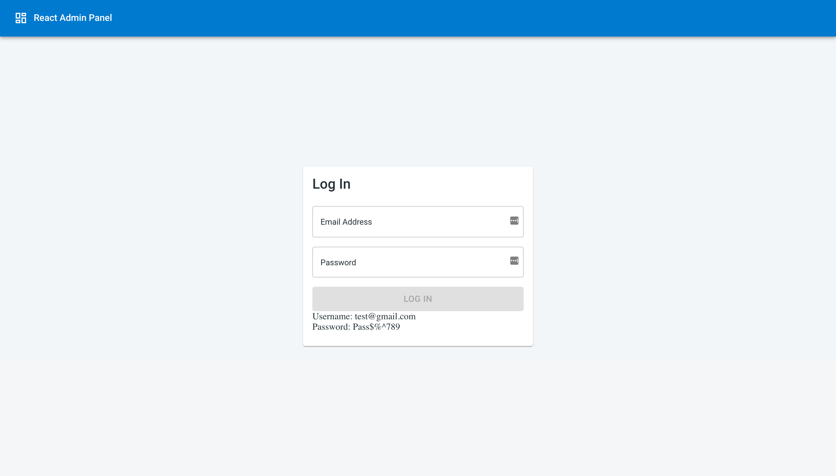Click the React Admin Panel logo icon
This screenshot has height=476, width=836.
(x=20, y=18)
